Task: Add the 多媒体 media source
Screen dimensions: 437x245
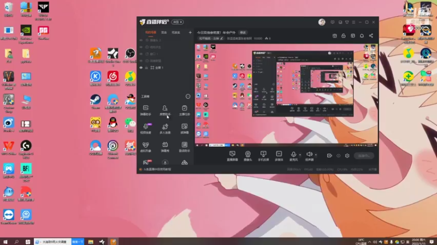Action: coord(279,156)
